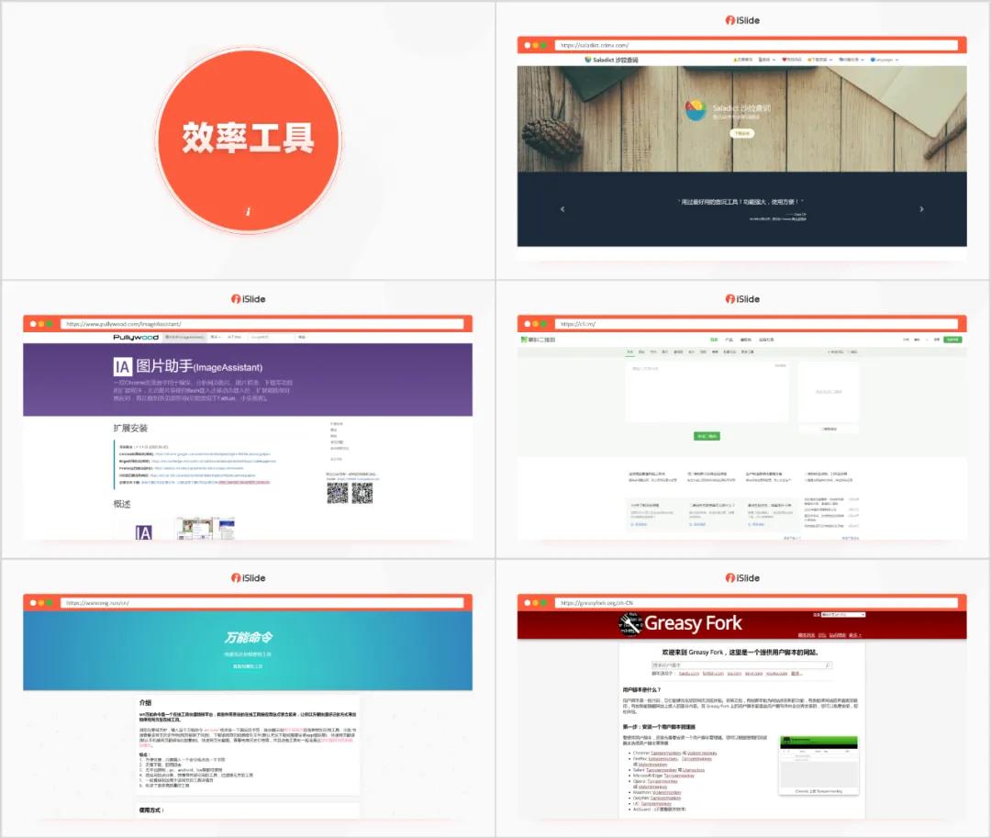Screen dimensions: 991x838
Task: Open the 解决方案 menu item on 草料二维码
Action: (x=747, y=338)
